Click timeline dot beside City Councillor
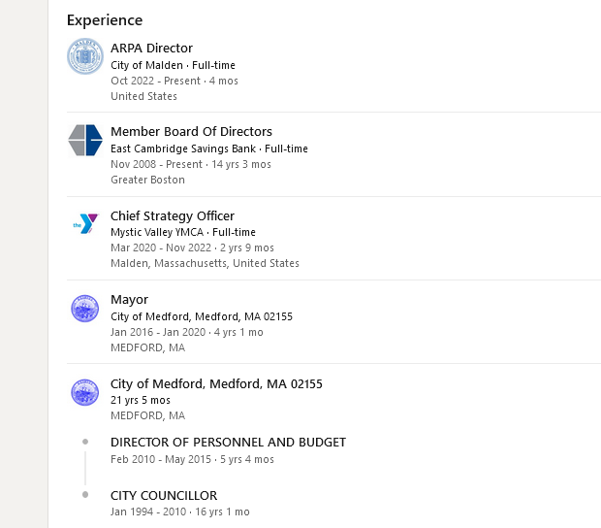This screenshot has width=601, height=528. [x=85, y=495]
